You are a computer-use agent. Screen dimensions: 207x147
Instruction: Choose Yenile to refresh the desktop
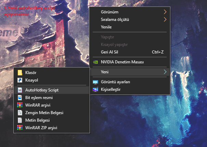130,27
